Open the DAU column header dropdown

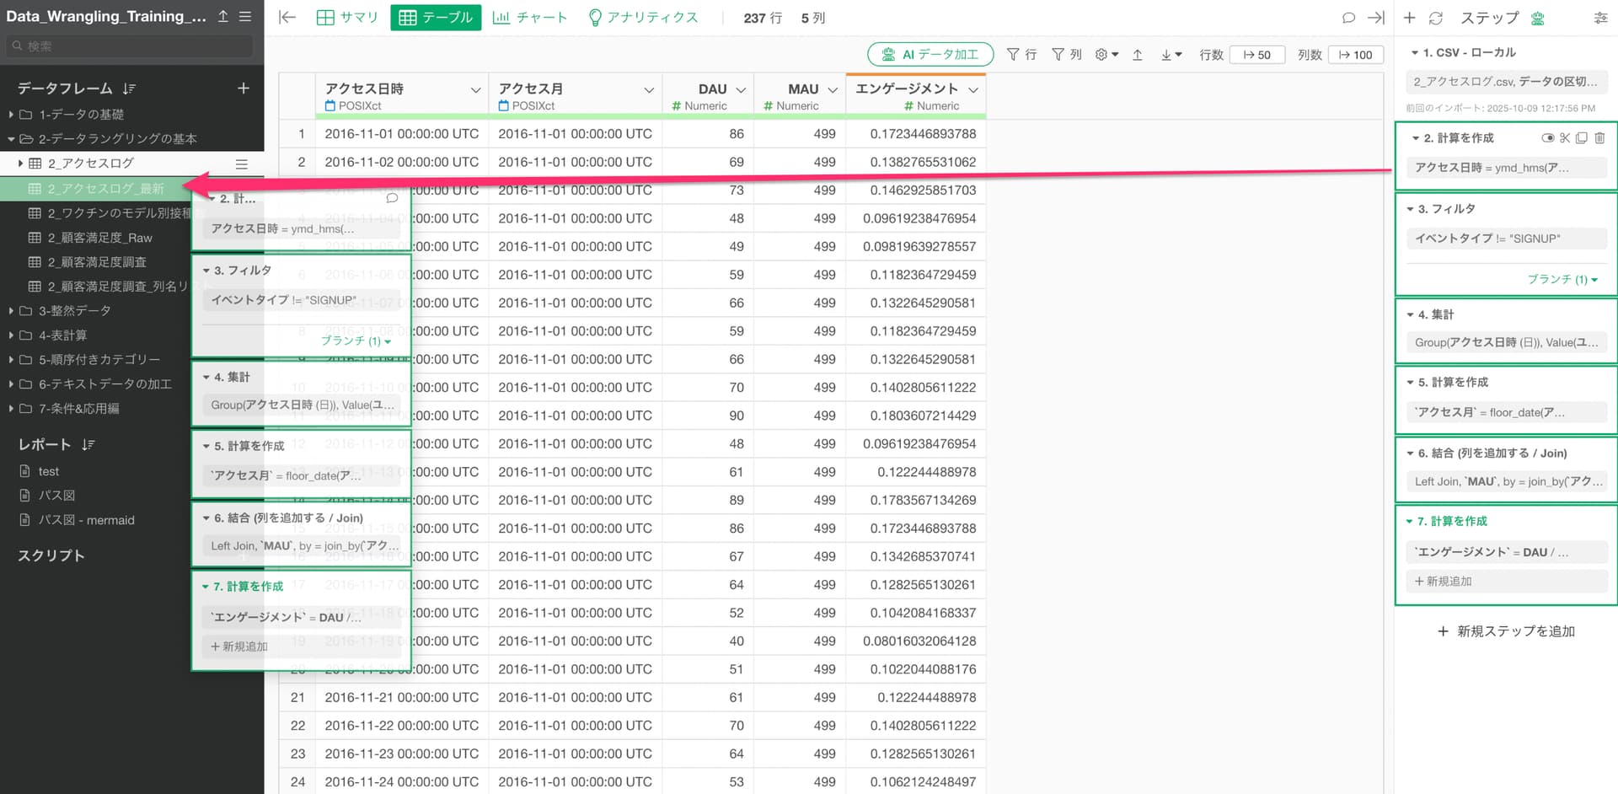(x=741, y=90)
